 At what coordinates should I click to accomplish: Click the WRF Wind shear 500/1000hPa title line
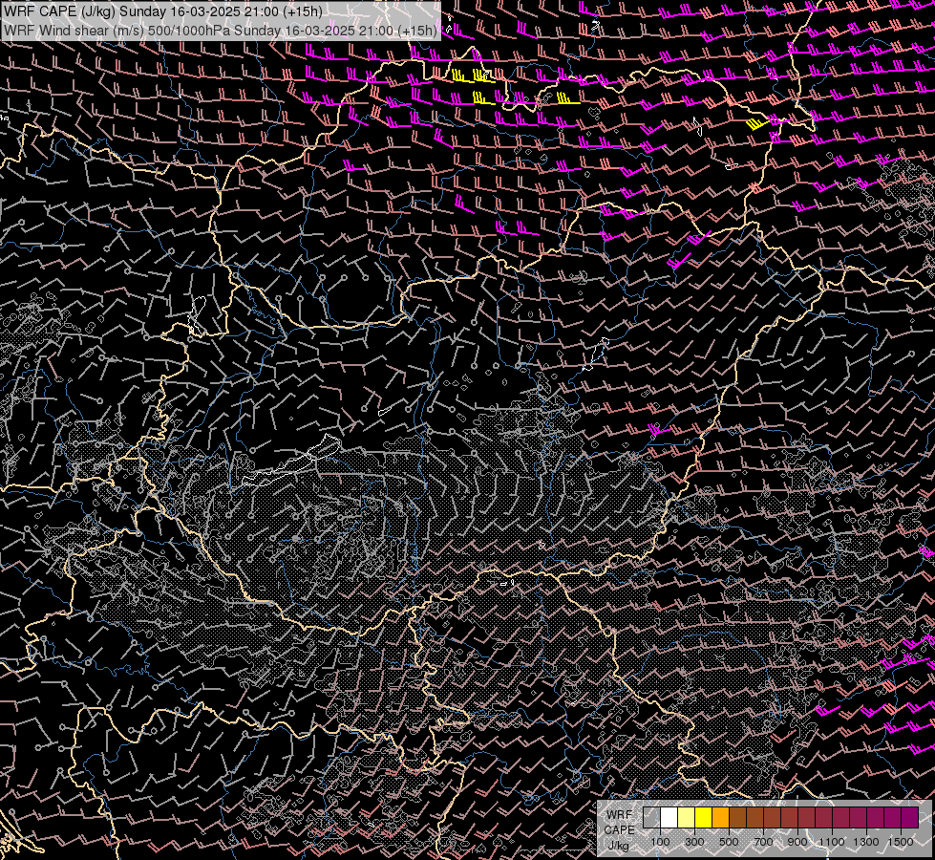click(x=220, y=31)
